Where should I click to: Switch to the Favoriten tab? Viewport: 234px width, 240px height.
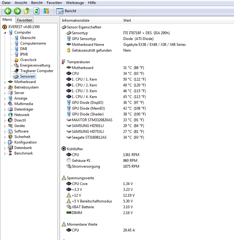click(x=24, y=20)
